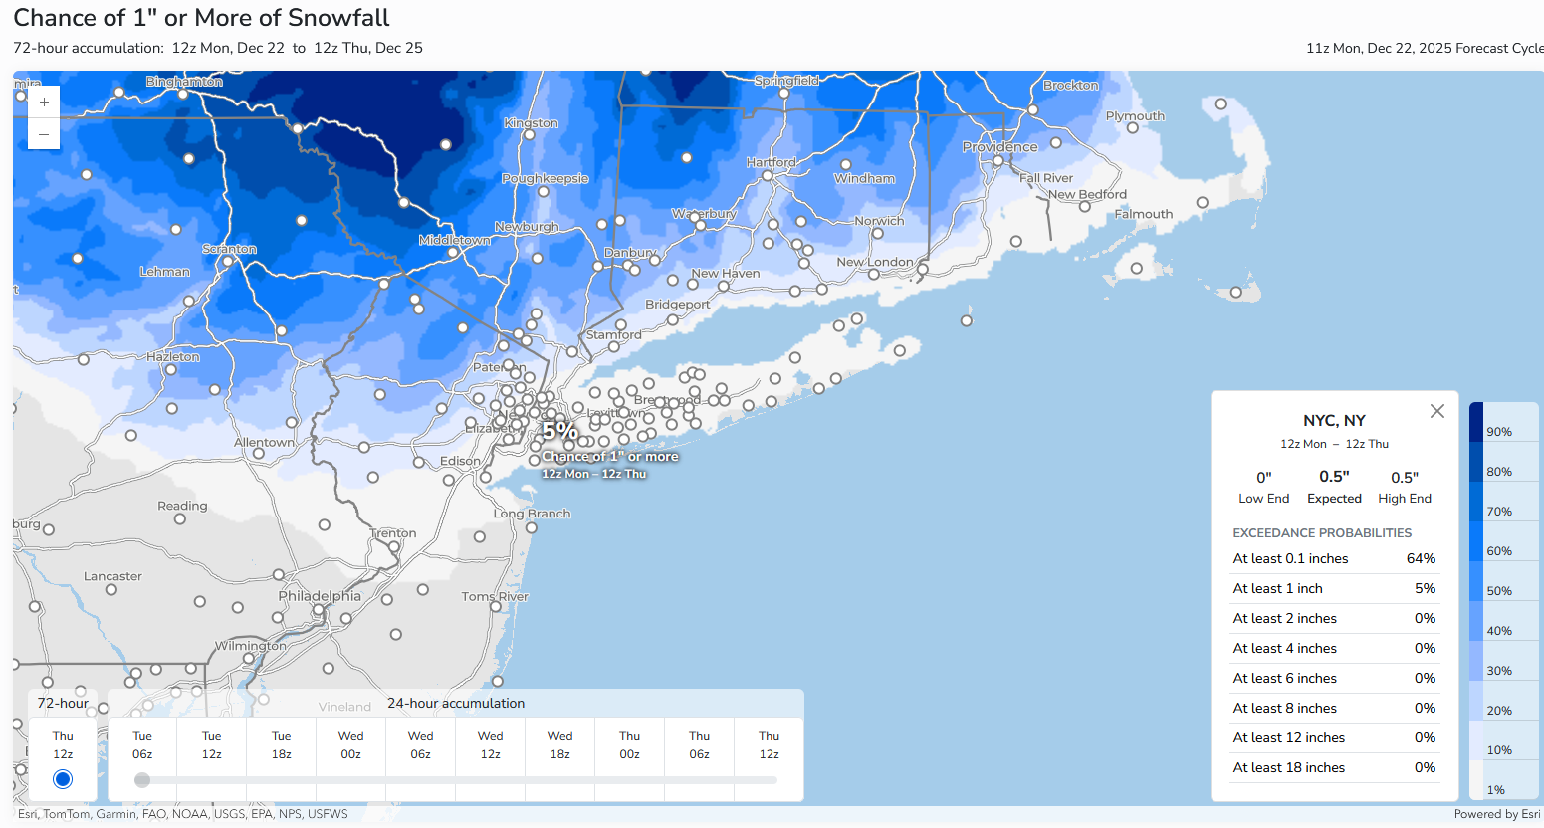This screenshot has height=828, width=1544.
Task: Choose the final Thu 12z 24-hour step
Action: pyautogui.click(x=769, y=745)
